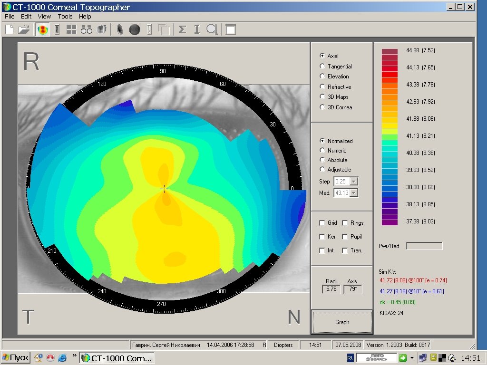Select the color topography map toolbar icon
487x365 pixels.
pos(42,30)
